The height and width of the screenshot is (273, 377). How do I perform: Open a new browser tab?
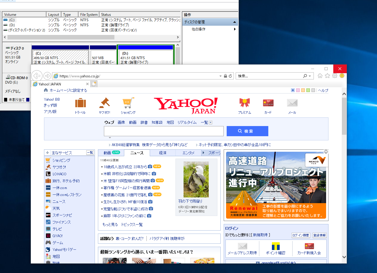[x=94, y=84]
